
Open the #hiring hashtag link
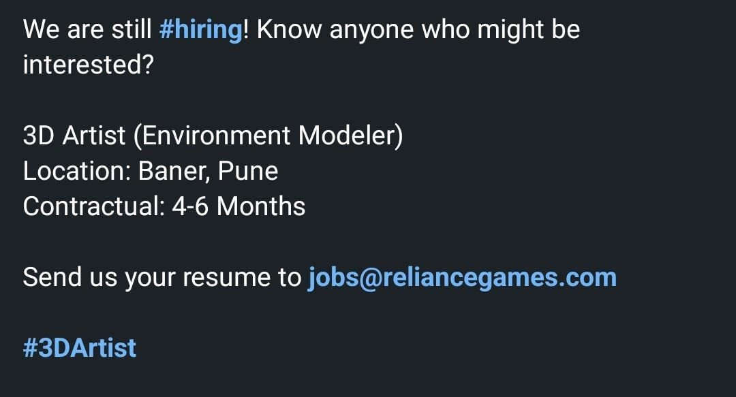[200, 30]
